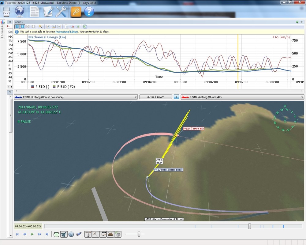This screenshot has height=245, width=306.
Task: Open secondary aircraft dropdown P-51D Mustang (Пилот #2)
Action: pyautogui.click(x=242, y=97)
